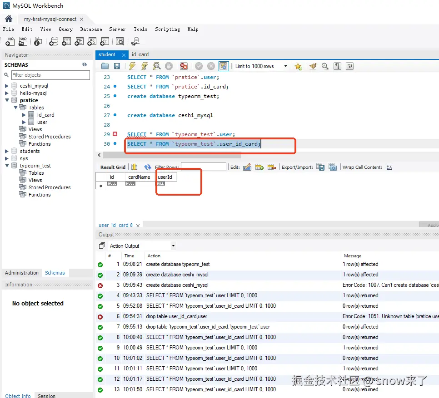
Task: Close the student query tab
Action: coord(124,55)
